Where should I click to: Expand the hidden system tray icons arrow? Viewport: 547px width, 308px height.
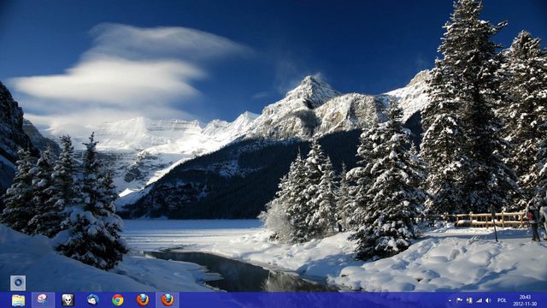pyautogui.click(x=450, y=300)
